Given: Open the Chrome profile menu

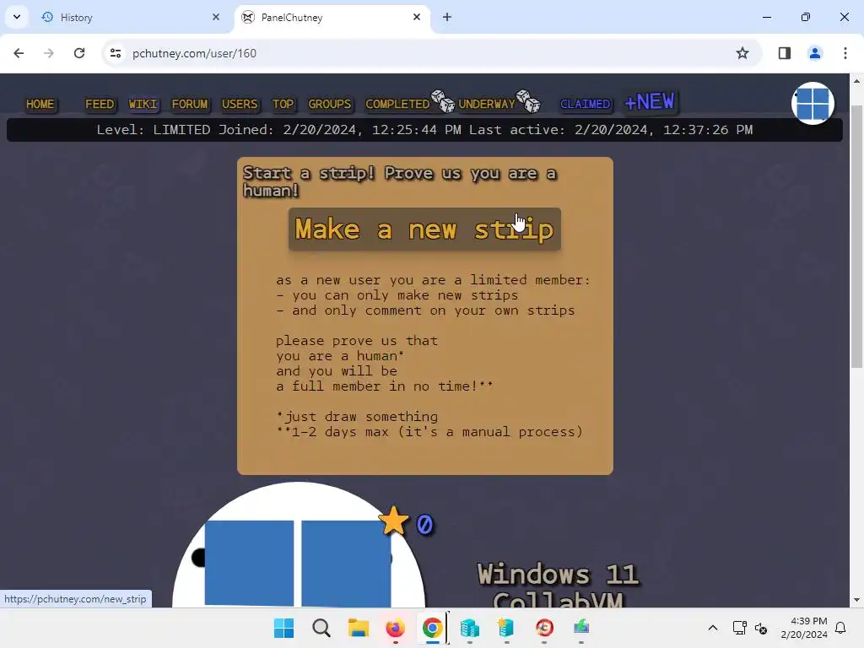Looking at the screenshot, I should click(x=815, y=53).
